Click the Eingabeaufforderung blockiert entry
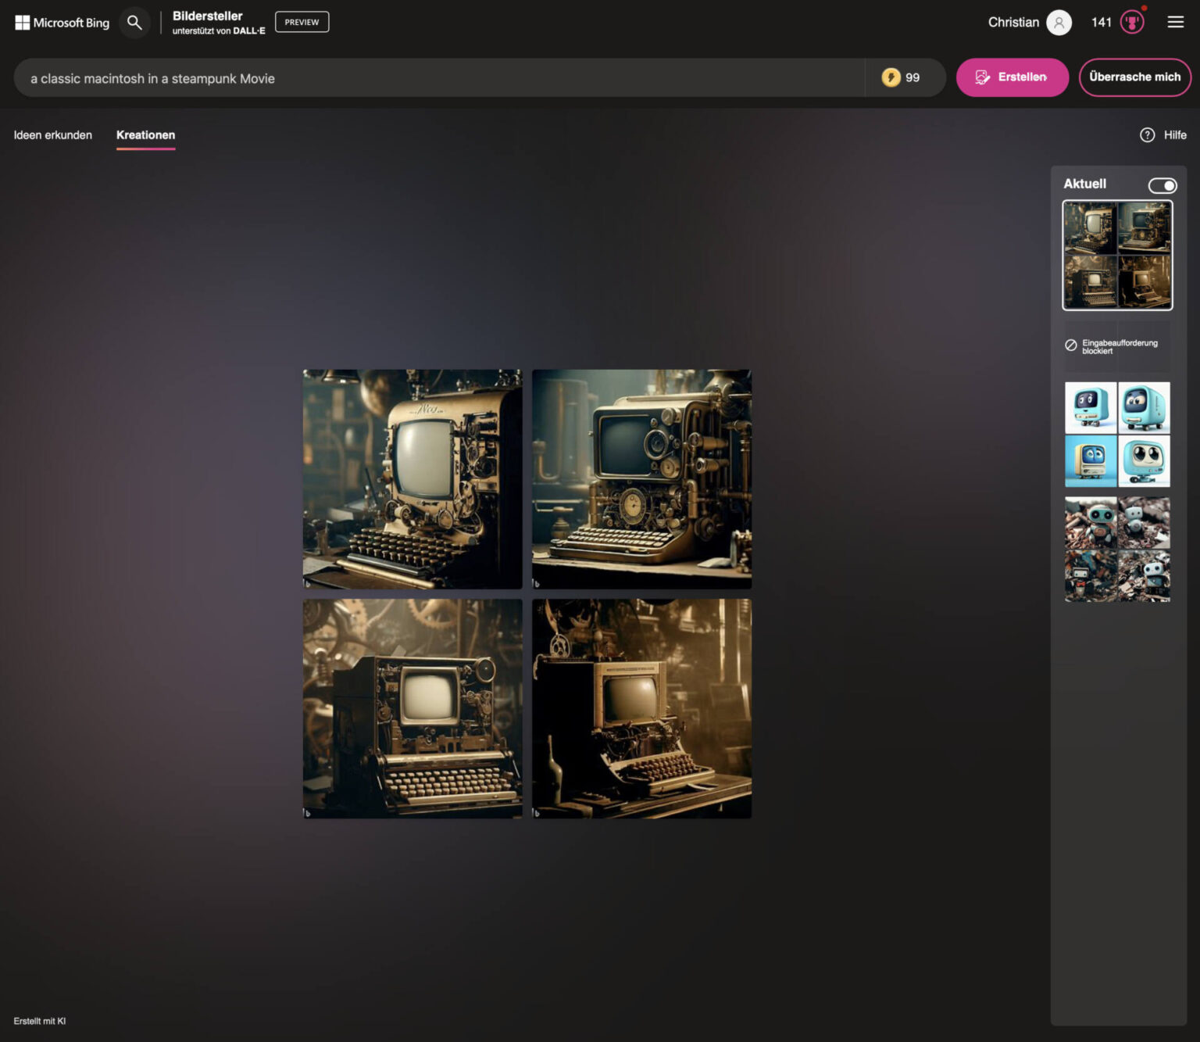 point(1117,346)
